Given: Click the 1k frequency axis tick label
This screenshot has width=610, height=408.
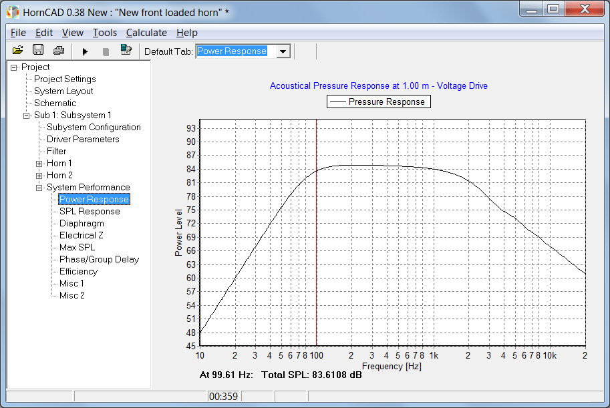Looking at the screenshot, I should coord(434,355).
